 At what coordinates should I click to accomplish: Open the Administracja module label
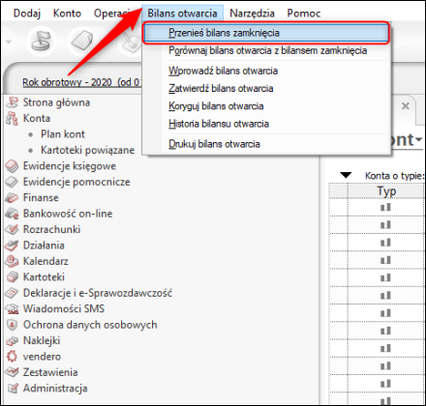click(x=55, y=389)
